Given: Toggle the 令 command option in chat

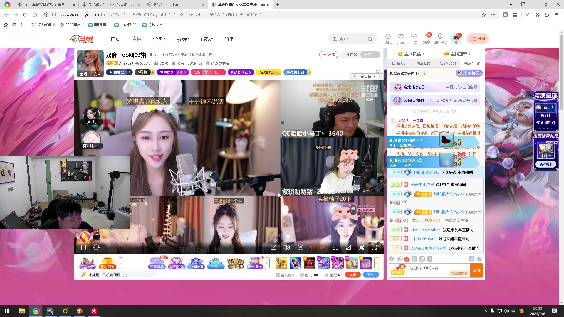Looking at the screenshot, I should pos(430,259).
